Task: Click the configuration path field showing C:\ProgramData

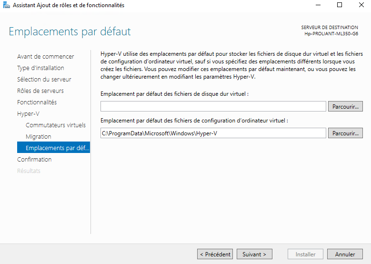Action: (x=213, y=133)
